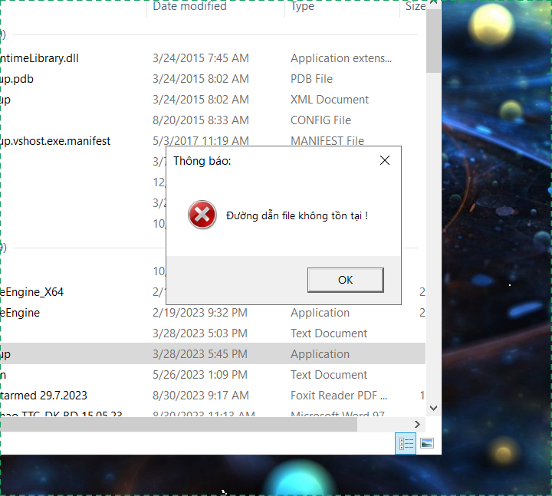Viewport: 552px width, 496px height.
Task: Switch to large thumbnails view icon
Action: point(427,444)
